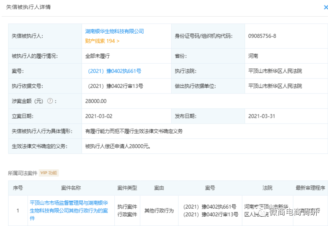
Task: Click the 失信被执行人行为具体情形 label
Action: point(42,131)
